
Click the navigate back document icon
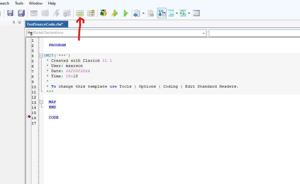click(137, 13)
